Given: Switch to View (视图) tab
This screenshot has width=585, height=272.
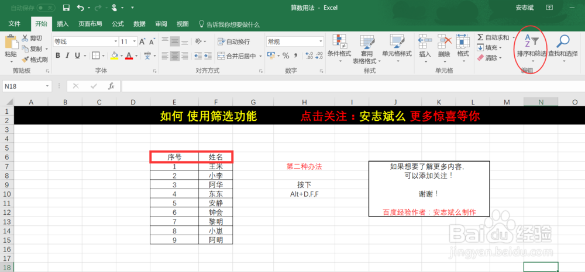Looking at the screenshot, I should pyautogui.click(x=183, y=24).
